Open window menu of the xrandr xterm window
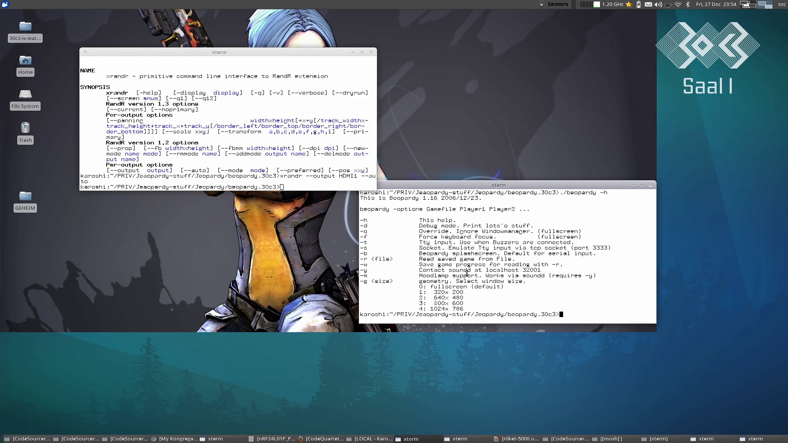Image resolution: width=788 pixels, height=443 pixels. coord(85,52)
